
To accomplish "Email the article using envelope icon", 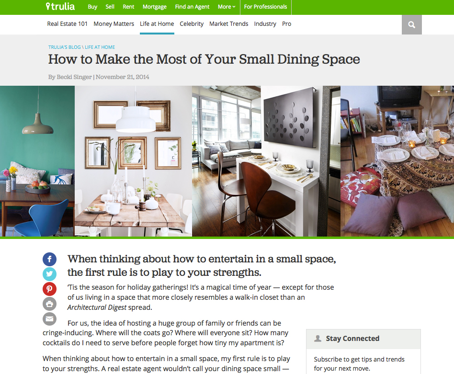I will point(49,319).
